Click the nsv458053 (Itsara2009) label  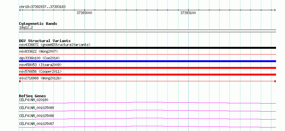coord(40,65)
